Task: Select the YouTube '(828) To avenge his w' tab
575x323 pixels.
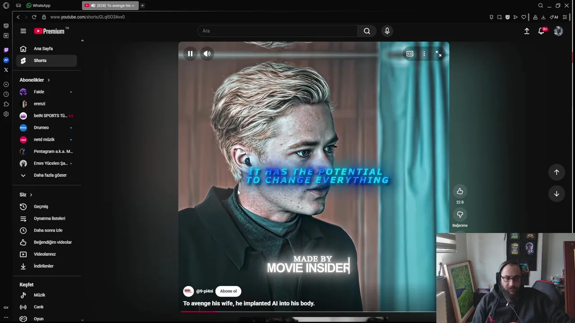Action: [110, 5]
